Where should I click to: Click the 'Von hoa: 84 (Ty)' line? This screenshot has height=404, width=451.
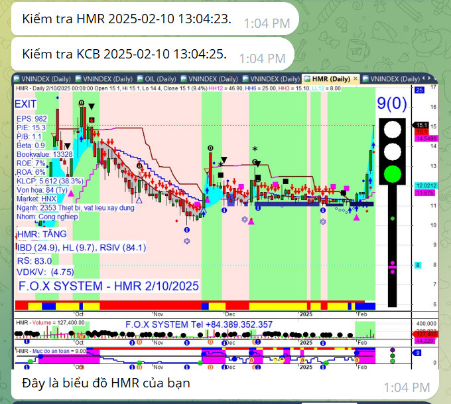coord(42,190)
